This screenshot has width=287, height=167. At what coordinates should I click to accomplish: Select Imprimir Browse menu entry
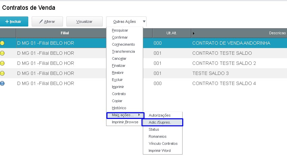(x=125, y=122)
